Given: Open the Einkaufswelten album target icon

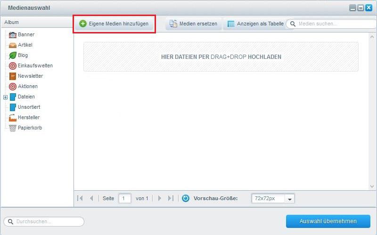Looking at the screenshot, I should coord(13,65).
